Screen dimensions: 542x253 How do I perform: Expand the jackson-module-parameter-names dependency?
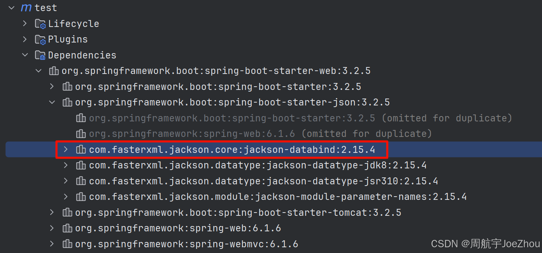pos(65,197)
